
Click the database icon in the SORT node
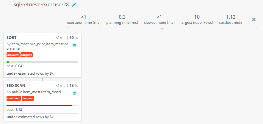[x=75, y=45]
